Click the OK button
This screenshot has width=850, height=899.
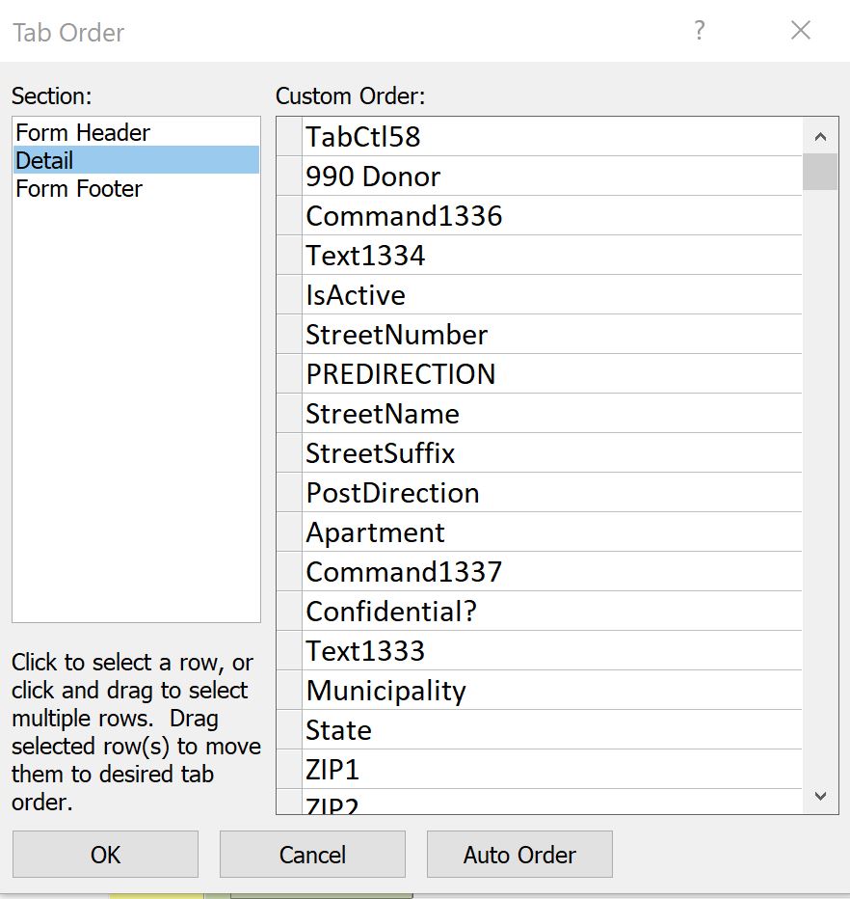click(105, 855)
